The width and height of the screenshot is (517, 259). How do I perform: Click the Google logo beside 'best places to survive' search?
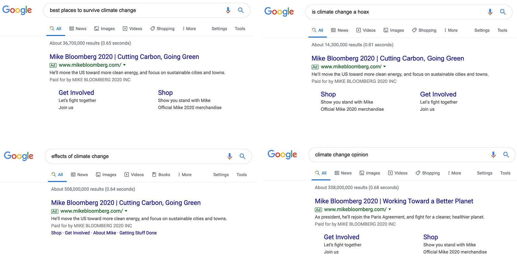coord(17,10)
